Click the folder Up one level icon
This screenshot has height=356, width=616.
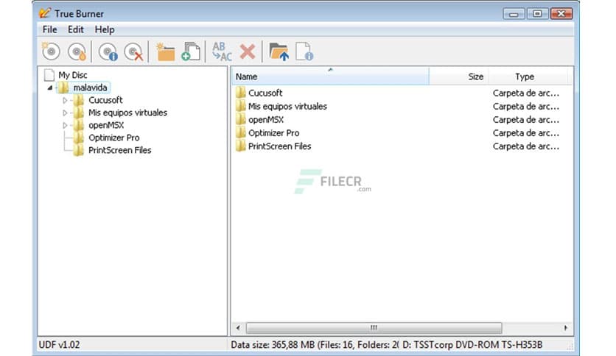pyautogui.click(x=279, y=51)
